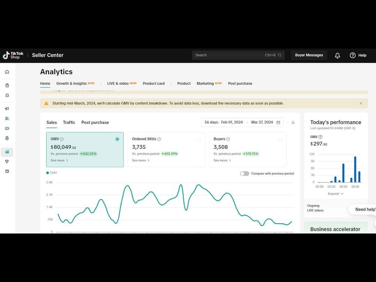Click the search magnifier icon
376x282 pixels.
[280, 55]
